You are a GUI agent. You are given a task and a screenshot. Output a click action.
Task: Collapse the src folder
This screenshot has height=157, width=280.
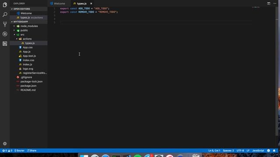coord(28,34)
